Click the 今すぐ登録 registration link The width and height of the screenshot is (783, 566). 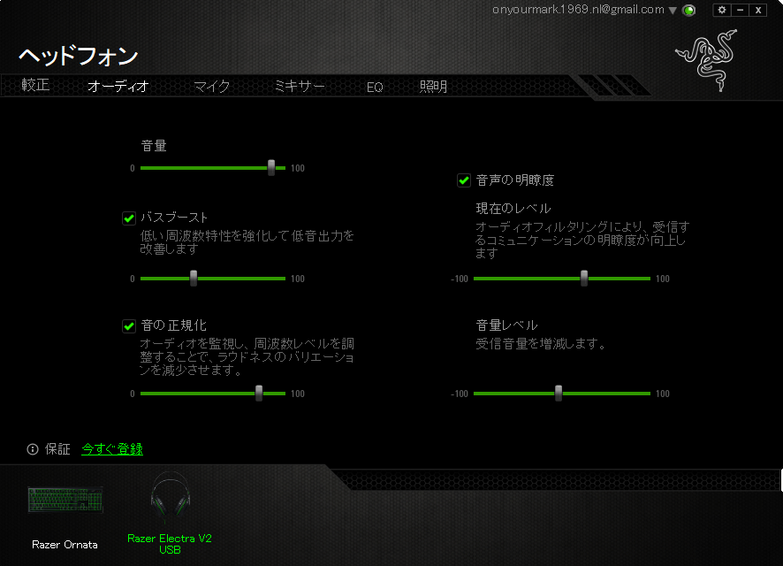pos(112,449)
